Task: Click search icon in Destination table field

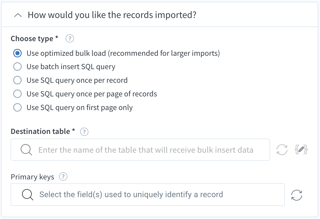Action: pyautogui.click(x=26, y=150)
